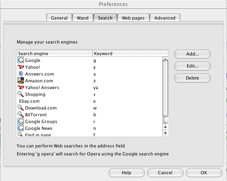
Task: Click the Shopping magnifier icon
Action: pyautogui.click(x=21, y=94)
